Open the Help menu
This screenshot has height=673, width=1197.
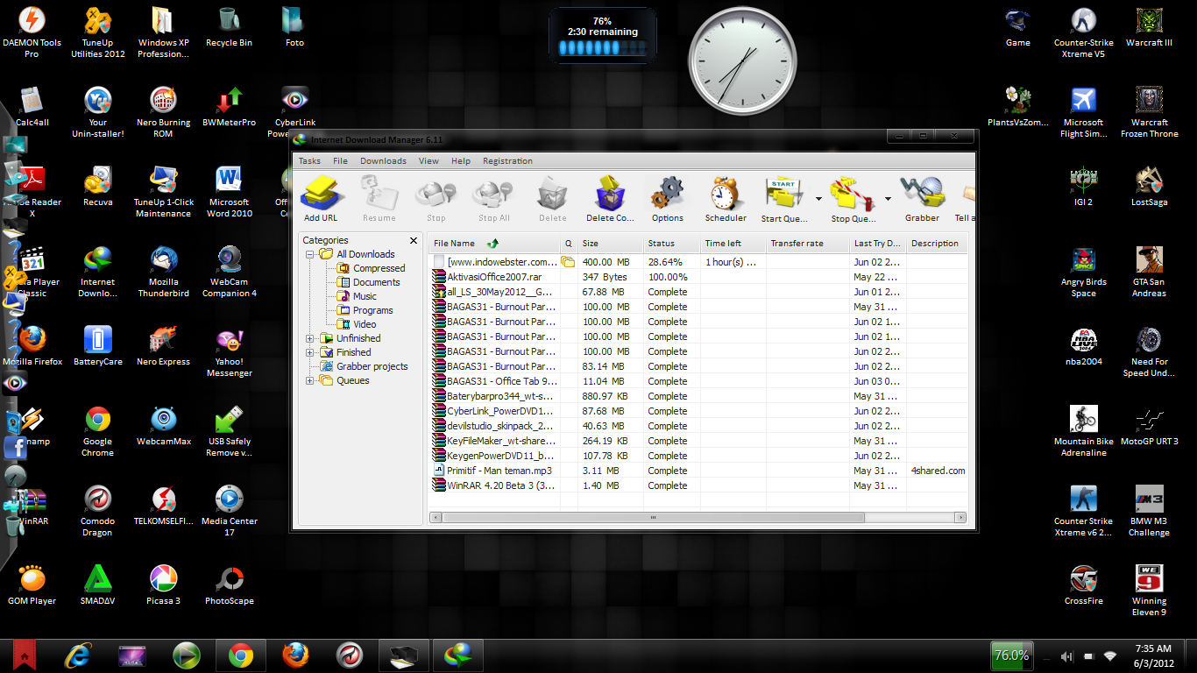pos(461,161)
